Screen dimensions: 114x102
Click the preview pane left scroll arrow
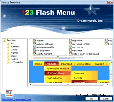click(x=31, y=84)
